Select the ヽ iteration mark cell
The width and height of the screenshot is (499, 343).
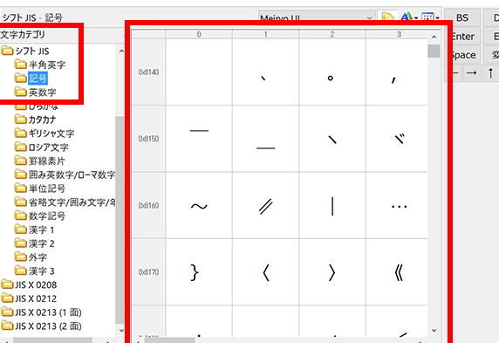[332, 139]
